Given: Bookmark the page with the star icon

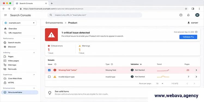Looking at the screenshot, I should [x=186, y=9].
